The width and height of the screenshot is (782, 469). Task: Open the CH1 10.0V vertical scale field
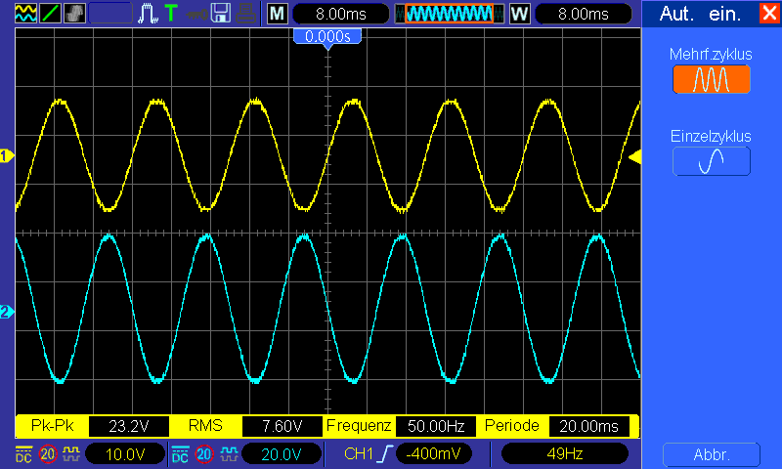(125, 454)
